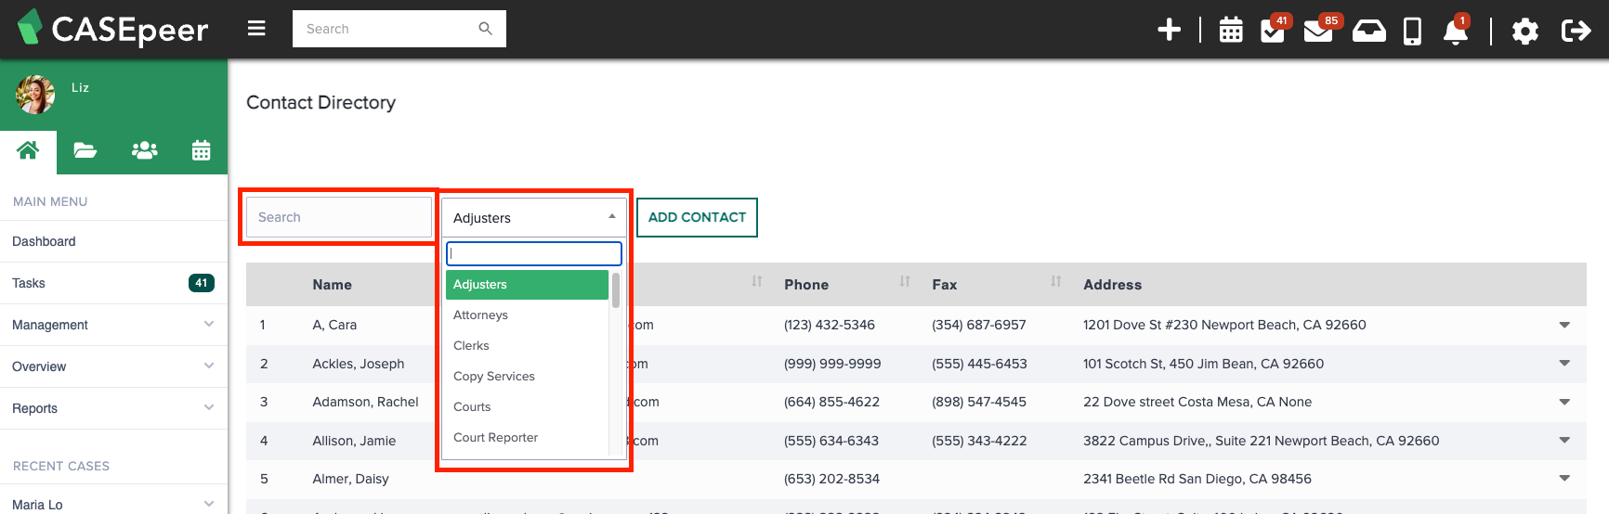Select Court Reporter option in list

527,438
